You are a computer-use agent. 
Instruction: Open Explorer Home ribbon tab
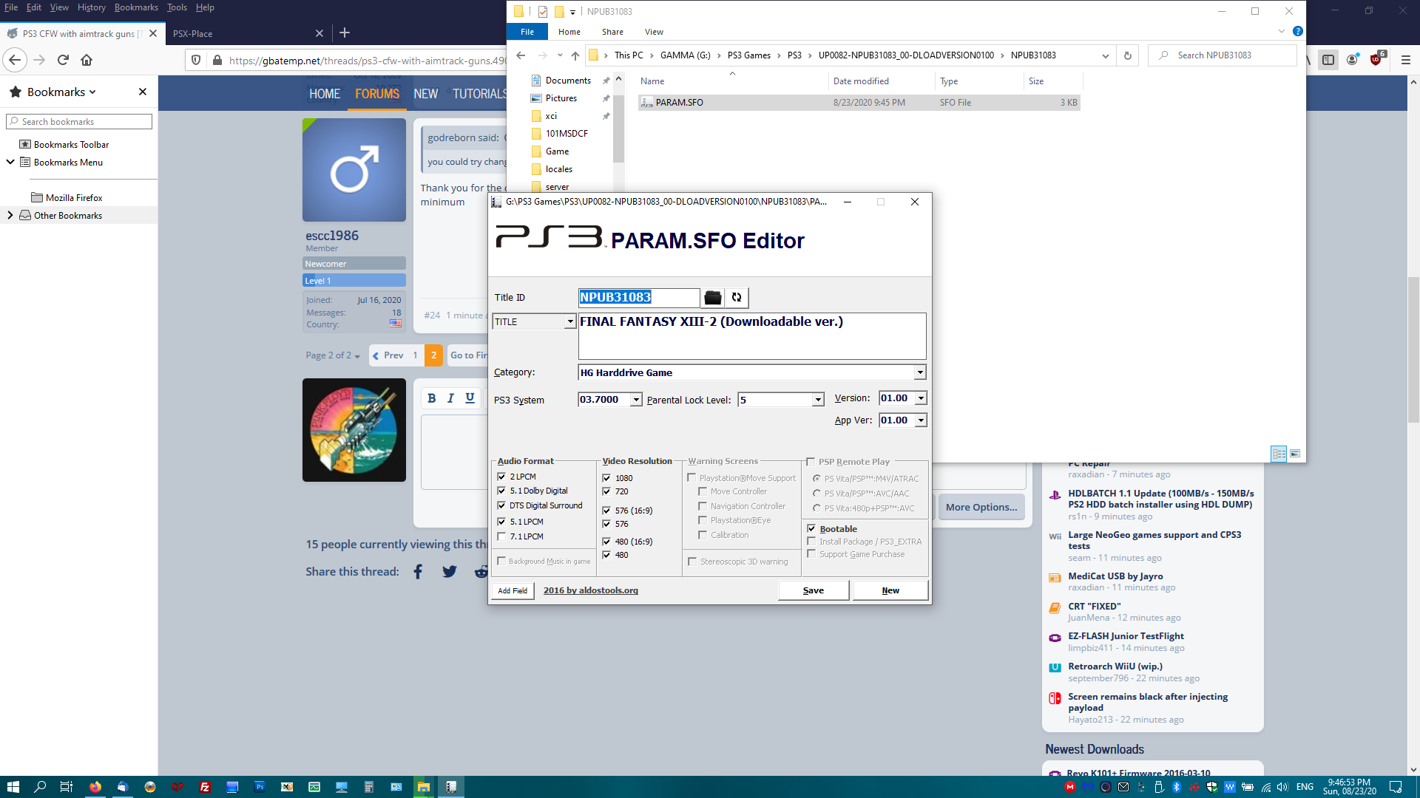[x=569, y=32]
